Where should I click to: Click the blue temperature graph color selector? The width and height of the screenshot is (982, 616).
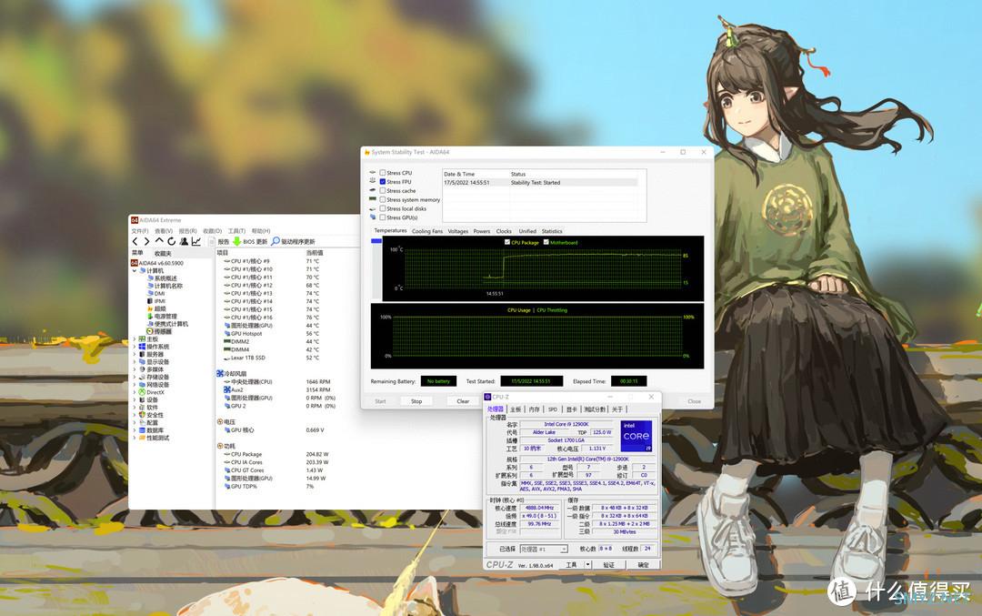[x=376, y=240]
